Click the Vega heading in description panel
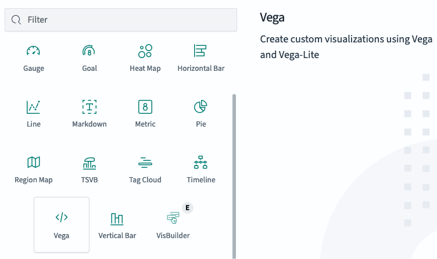 coord(273,17)
